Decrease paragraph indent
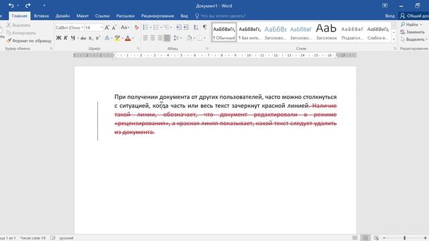The image size is (429, 241). (x=179, y=27)
